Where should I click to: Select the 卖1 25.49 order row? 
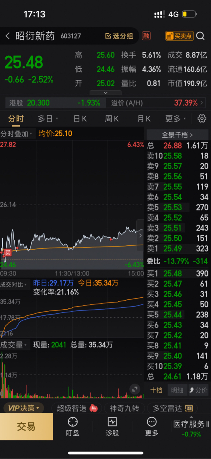[x=177, y=249]
